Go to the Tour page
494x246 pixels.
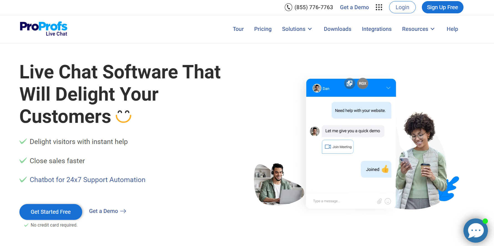tap(238, 29)
